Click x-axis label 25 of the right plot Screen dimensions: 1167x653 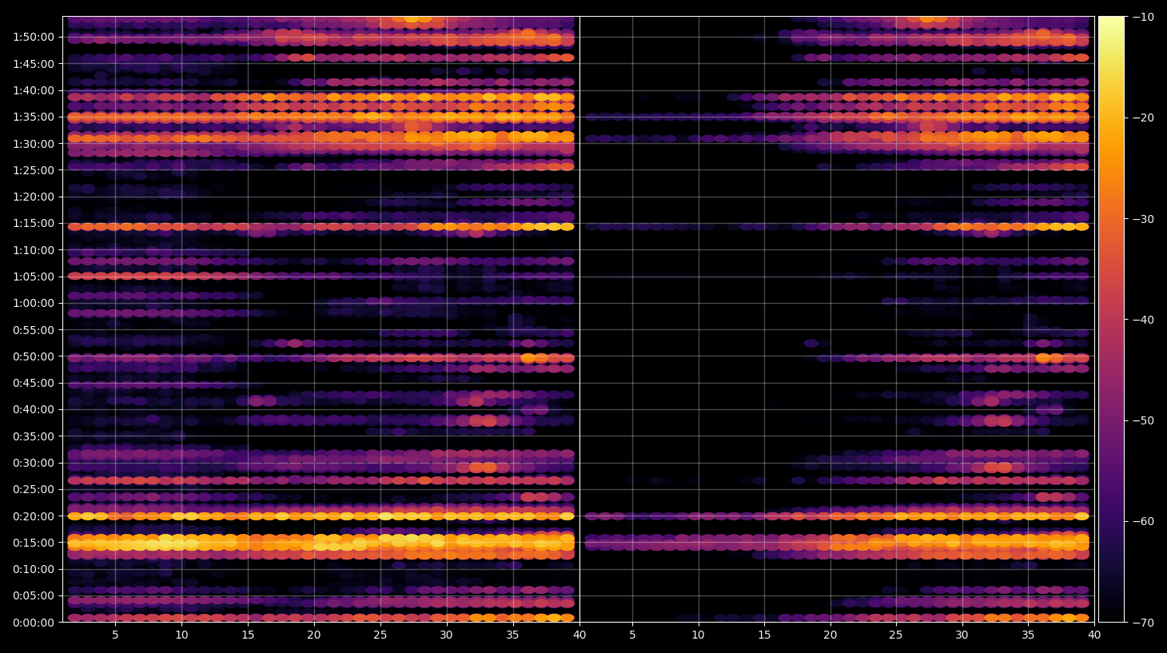[896, 635]
